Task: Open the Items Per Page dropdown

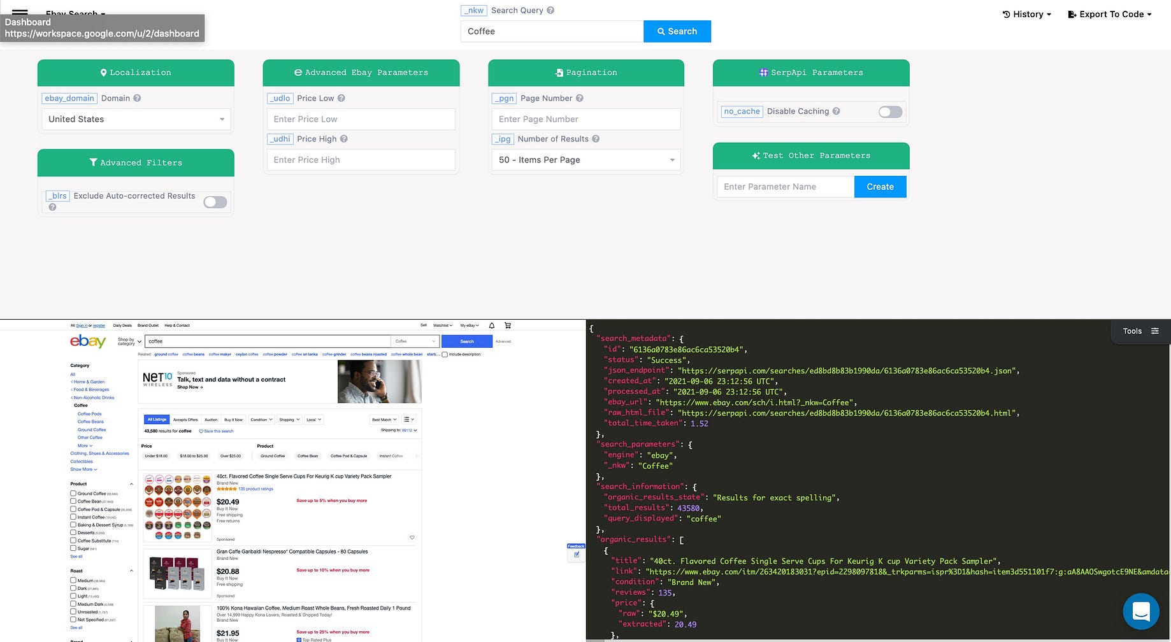Action: pyautogui.click(x=585, y=160)
